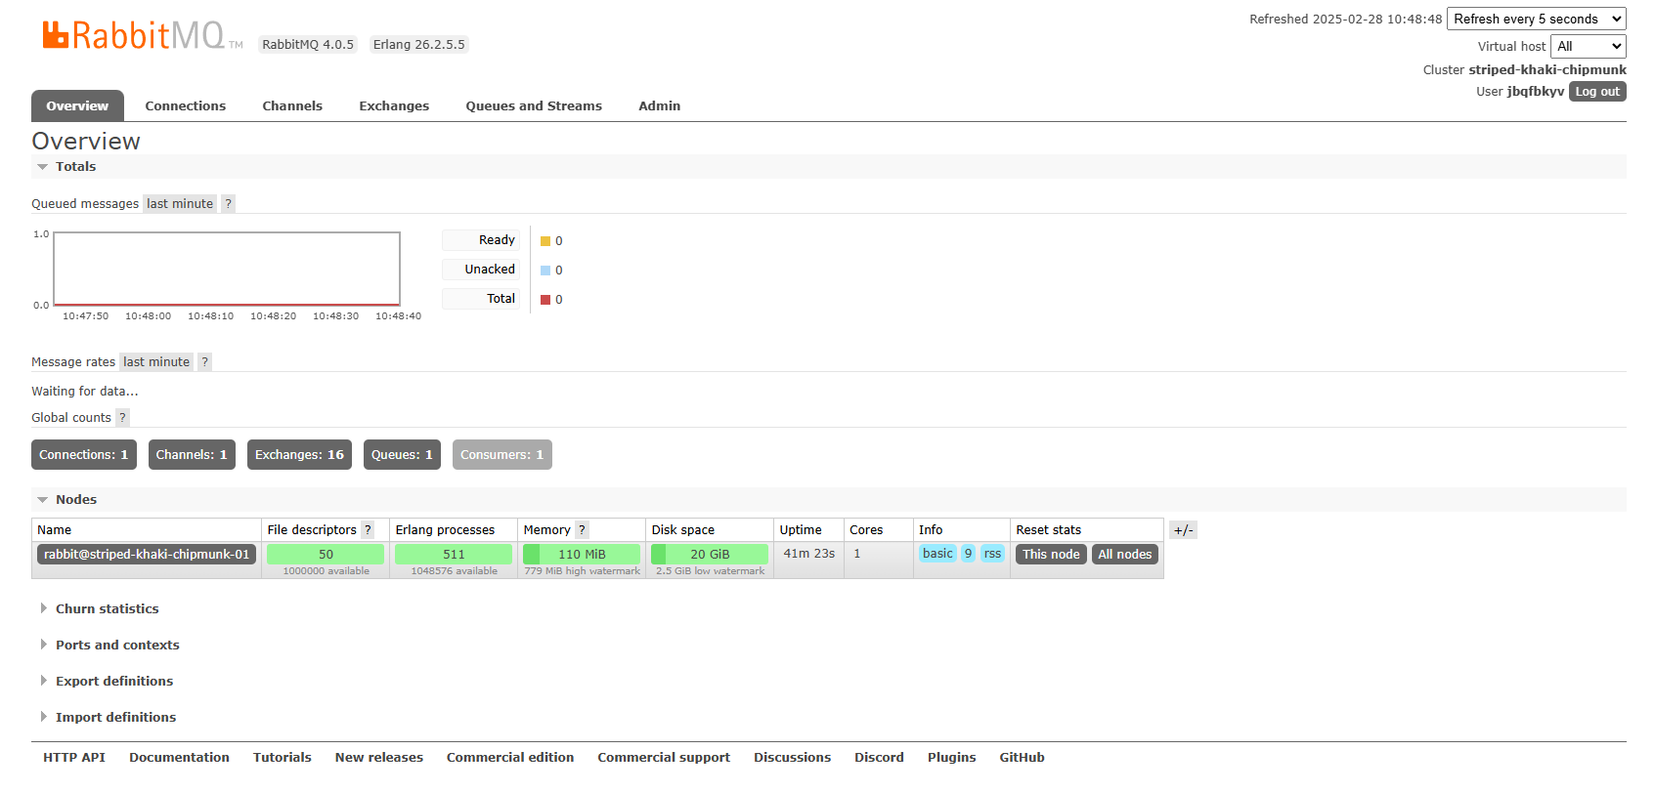Open the Exchanges tab
1655x792 pixels.
click(x=394, y=105)
